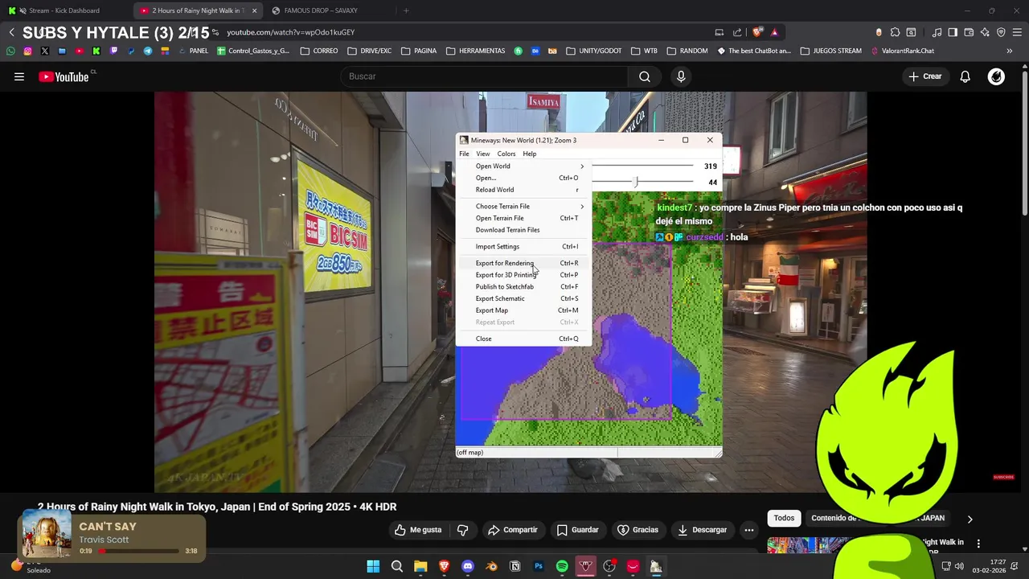The height and width of the screenshot is (579, 1029).
Task: Open the View menu in Mineways
Action: tap(482, 154)
